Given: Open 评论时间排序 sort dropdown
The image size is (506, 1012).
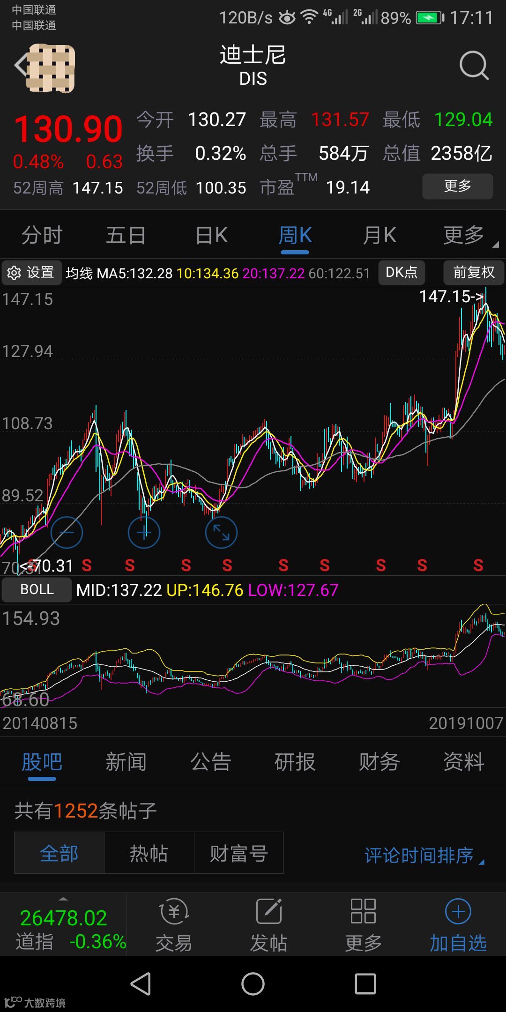Looking at the screenshot, I should click(424, 856).
